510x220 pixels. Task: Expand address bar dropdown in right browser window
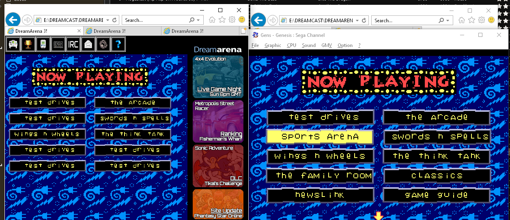coord(357,21)
